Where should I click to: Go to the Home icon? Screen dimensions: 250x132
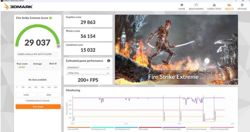[x=182, y=5]
